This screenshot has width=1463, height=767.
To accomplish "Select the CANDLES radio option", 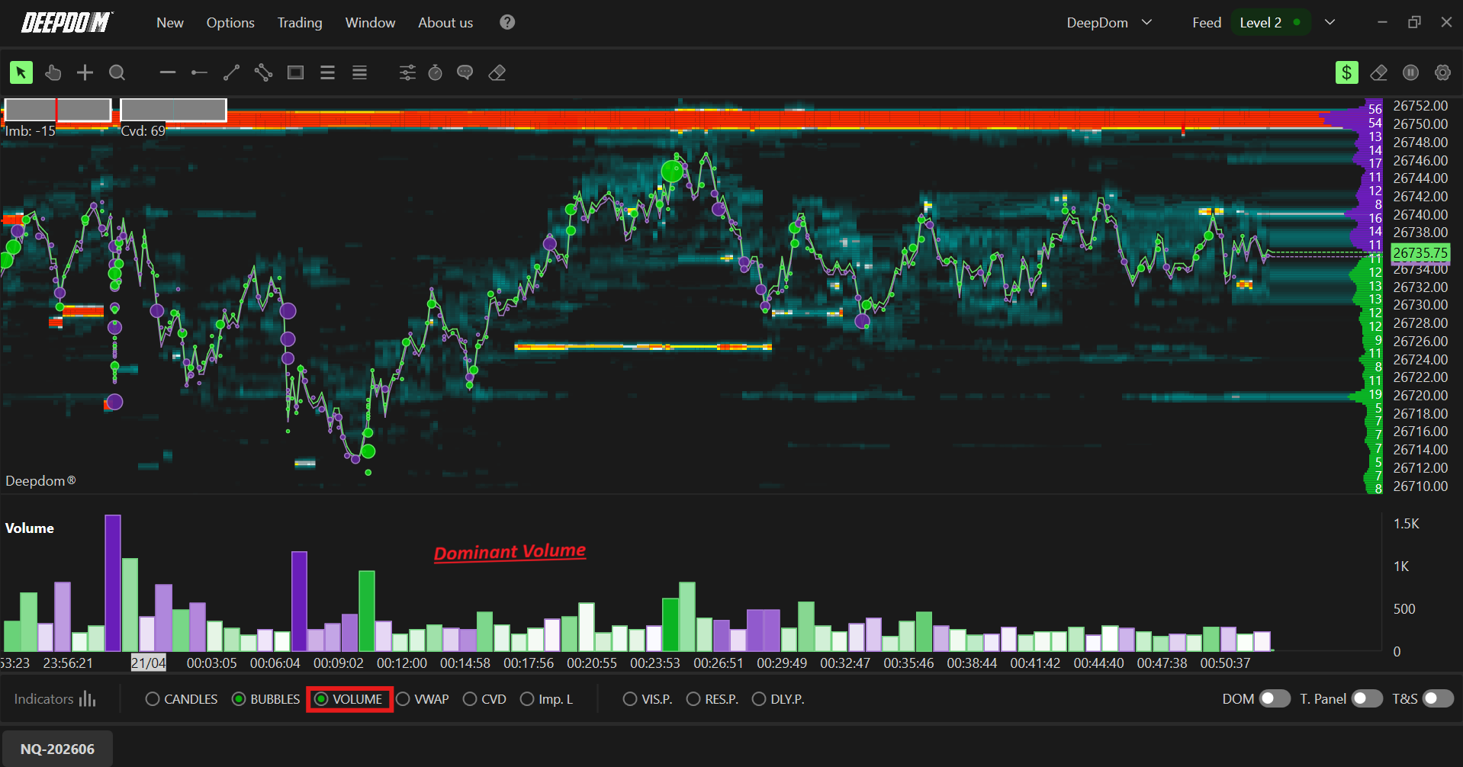I will point(182,699).
